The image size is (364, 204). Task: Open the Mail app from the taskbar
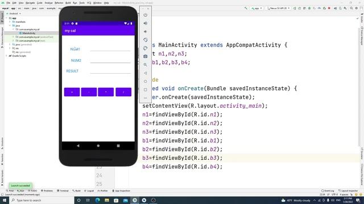(125, 200)
